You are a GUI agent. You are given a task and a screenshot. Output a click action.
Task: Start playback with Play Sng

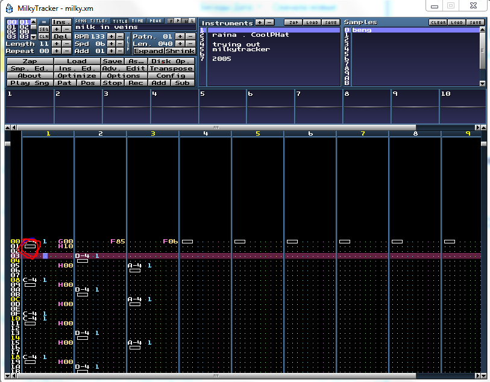[x=30, y=83]
